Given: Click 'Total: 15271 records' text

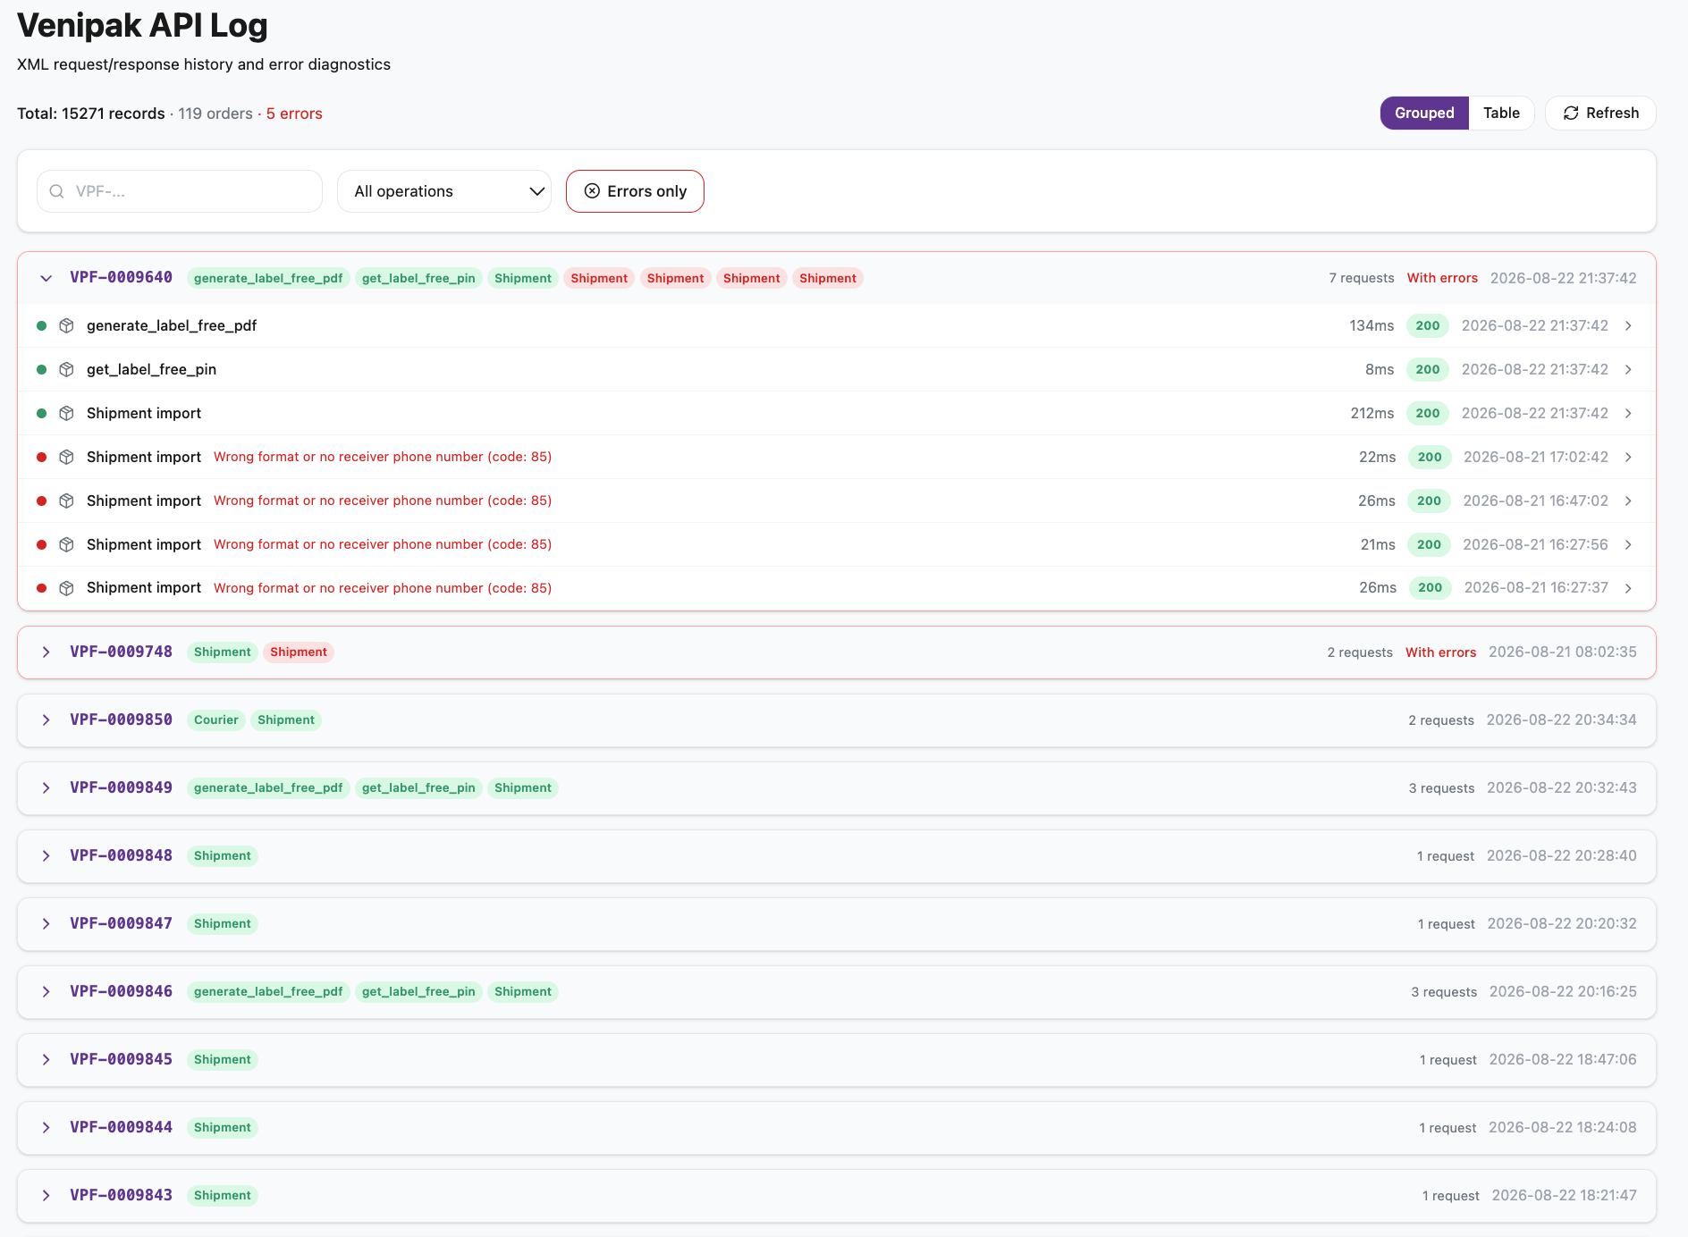Looking at the screenshot, I should (x=91, y=114).
